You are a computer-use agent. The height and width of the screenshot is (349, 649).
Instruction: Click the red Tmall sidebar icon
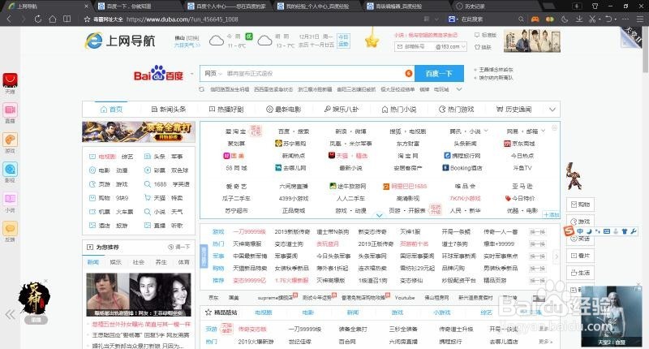click(x=10, y=80)
